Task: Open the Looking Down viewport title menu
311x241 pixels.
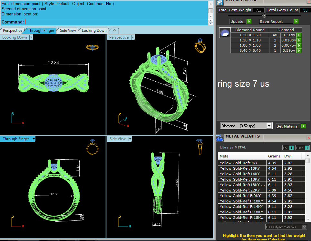Action: click(x=31, y=37)
